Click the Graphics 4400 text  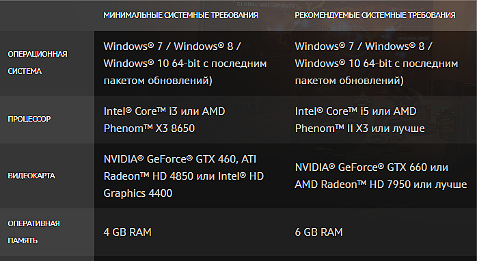[x=138, y=193]
